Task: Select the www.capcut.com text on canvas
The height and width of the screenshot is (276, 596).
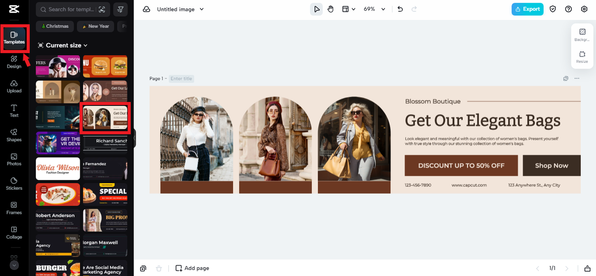Action: [x=469, y=185]
